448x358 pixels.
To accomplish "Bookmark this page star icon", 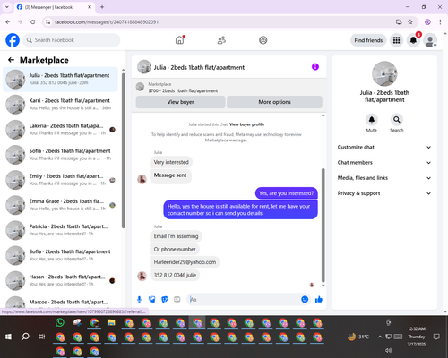I will coord(410,21).
